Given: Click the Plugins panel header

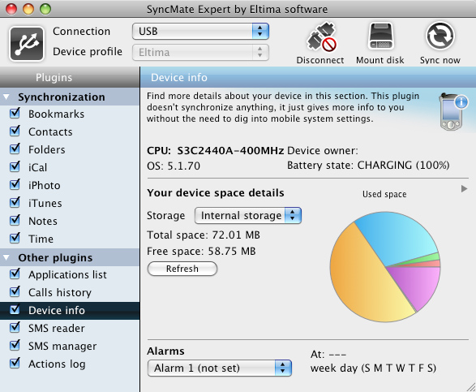Looking at the screenshot, I should click(70, 77).
